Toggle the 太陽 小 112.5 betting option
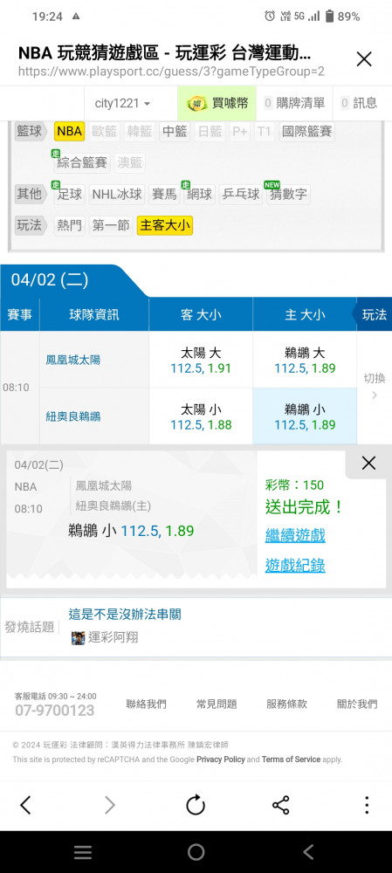Viewport: 392px width, 873px height. 201,417
